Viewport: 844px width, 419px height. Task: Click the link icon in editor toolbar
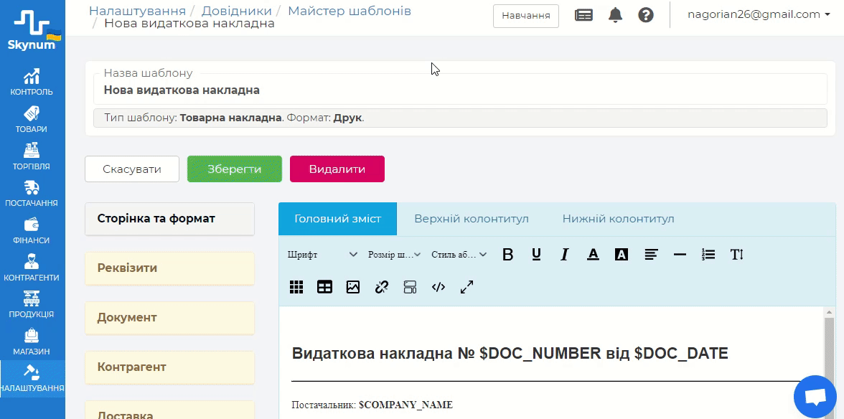click(x=382, y=287)
